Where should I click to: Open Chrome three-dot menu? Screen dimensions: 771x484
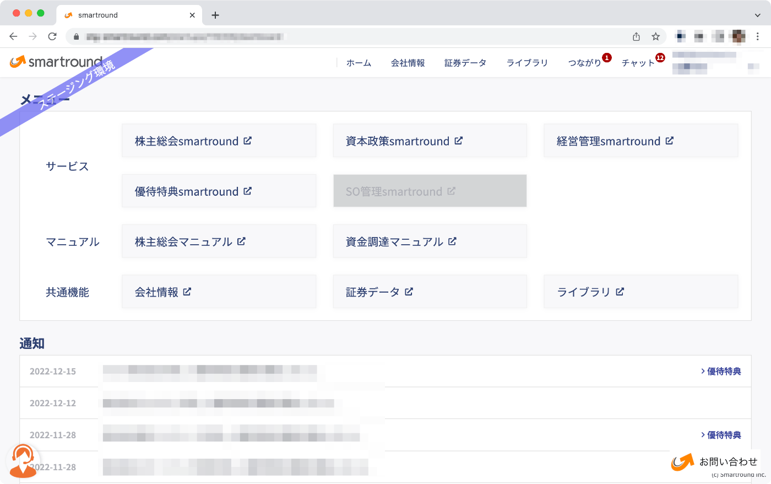(758, 36)
